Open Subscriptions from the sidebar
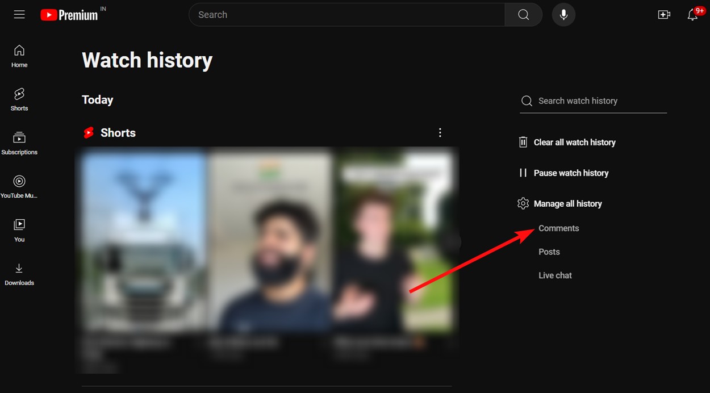This screenshot has height=393, width=710. coord(19,142)
